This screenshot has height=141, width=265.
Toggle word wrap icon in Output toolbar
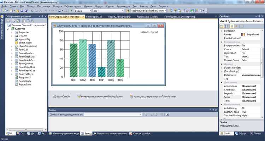167,114
